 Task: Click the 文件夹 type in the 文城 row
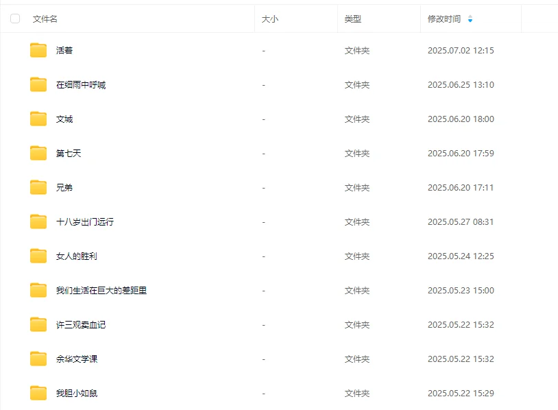coord(357,119)
